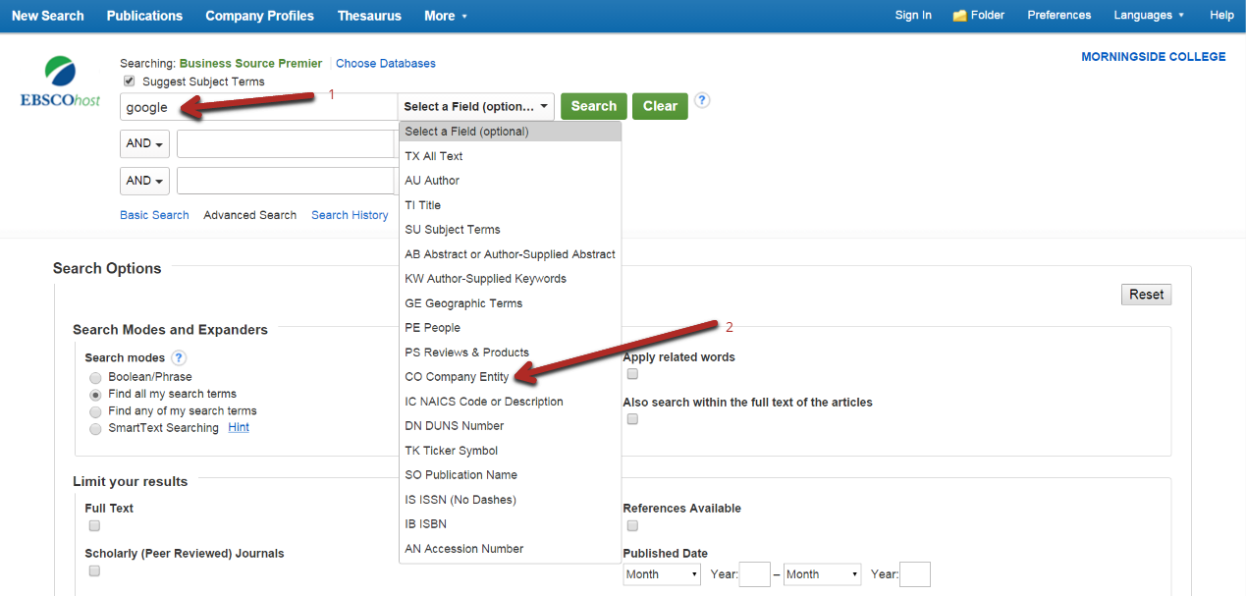Screen dimensions: 1246x596
Task: Check the Full Text limiter
Action: pos(94,525)
